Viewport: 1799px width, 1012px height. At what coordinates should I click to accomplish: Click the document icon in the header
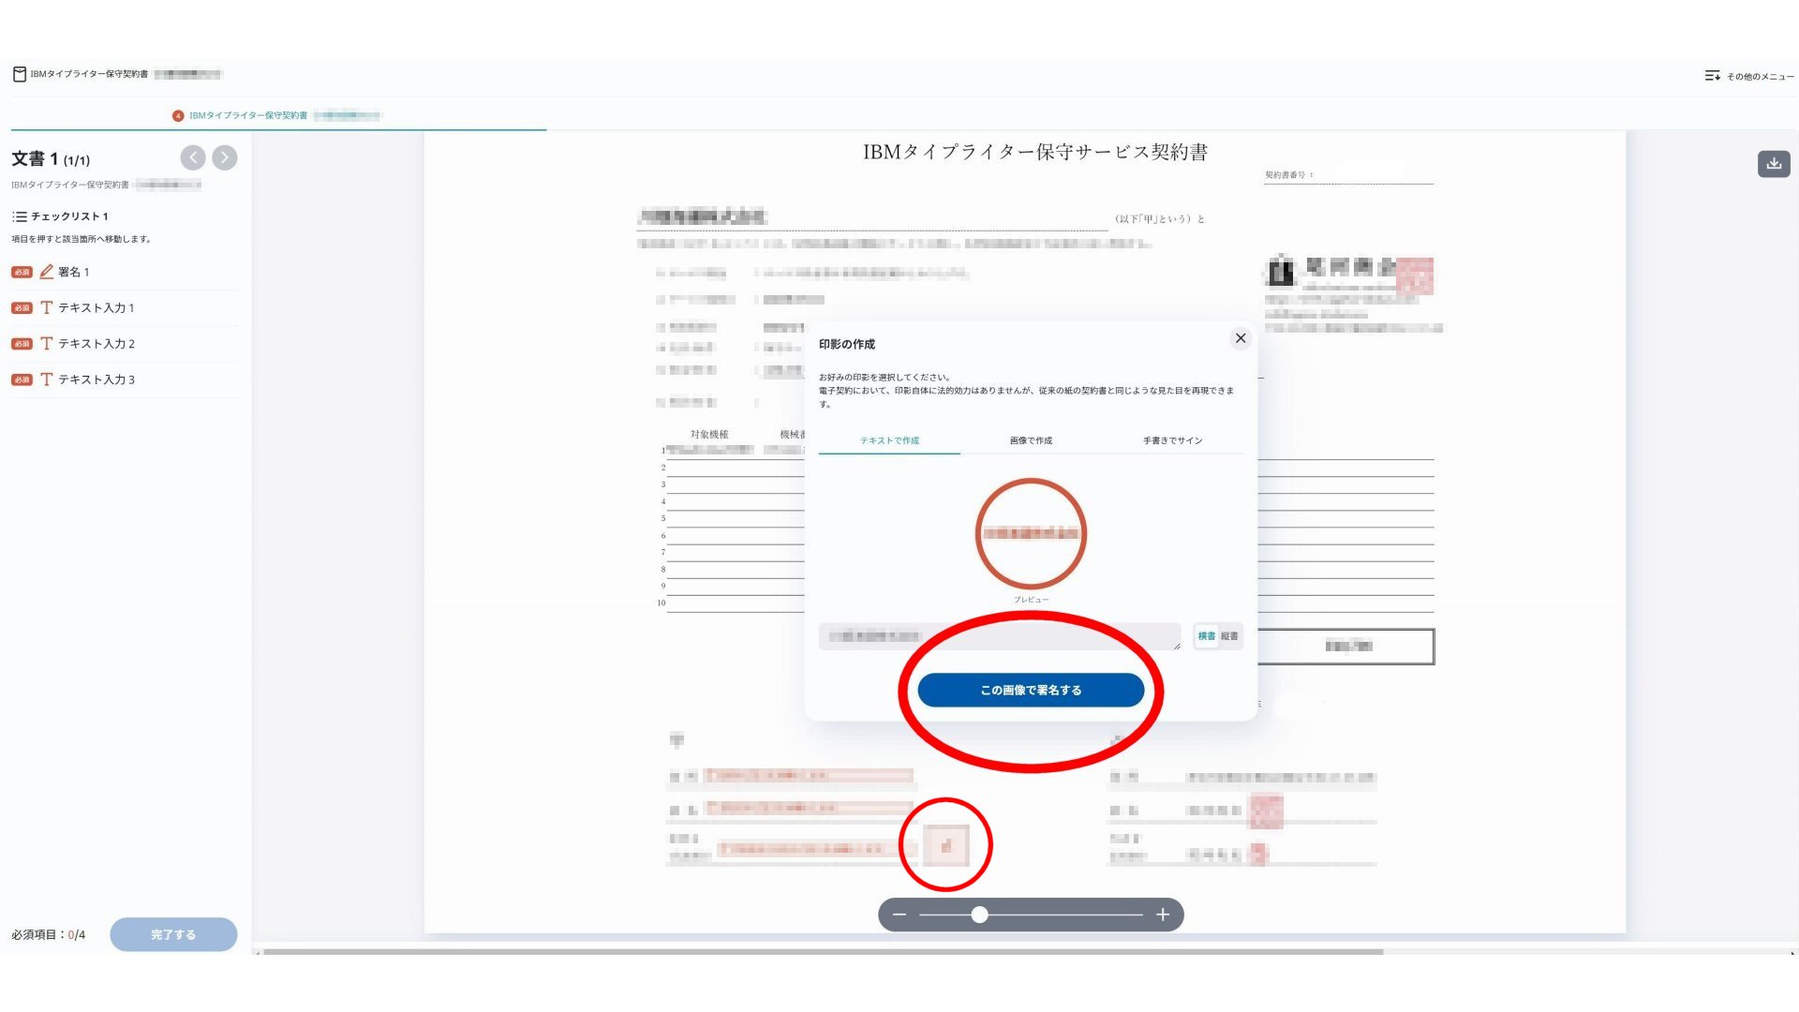tap(19, 74)
